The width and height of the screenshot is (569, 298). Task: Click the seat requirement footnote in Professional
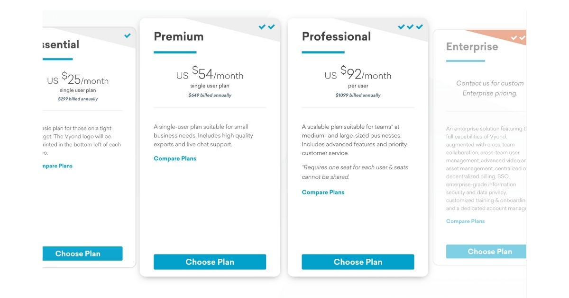click(355, 172)
